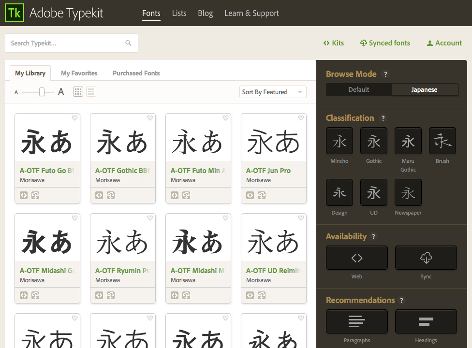
Task: Filter by UD classification
Action: point(373,192)
